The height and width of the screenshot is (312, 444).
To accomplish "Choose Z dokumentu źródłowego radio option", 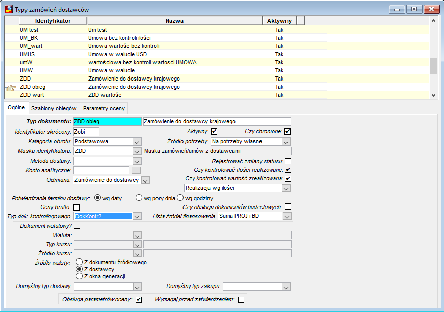I will coord(80,262).
